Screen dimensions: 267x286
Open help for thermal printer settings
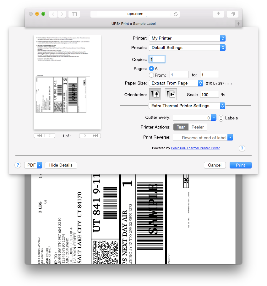242,148
